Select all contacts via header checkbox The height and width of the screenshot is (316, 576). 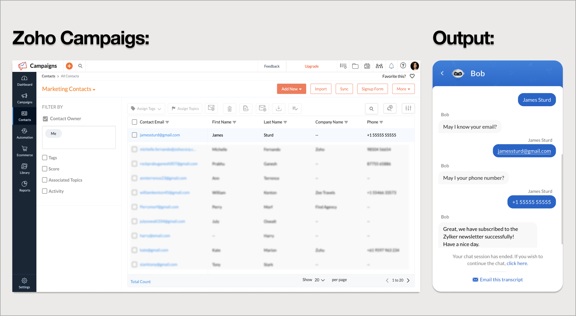[x=134, y=122]
